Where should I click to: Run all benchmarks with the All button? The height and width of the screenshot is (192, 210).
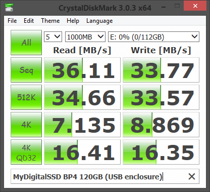(x=26, y=43)
